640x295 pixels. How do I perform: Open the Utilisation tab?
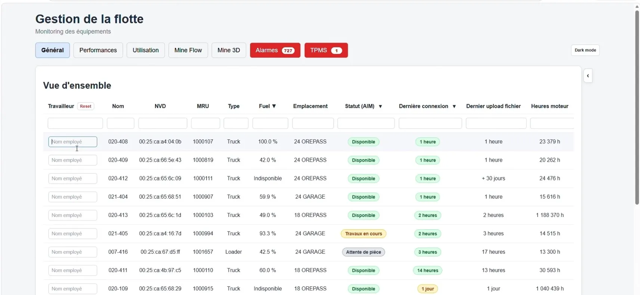pos(146,50)
